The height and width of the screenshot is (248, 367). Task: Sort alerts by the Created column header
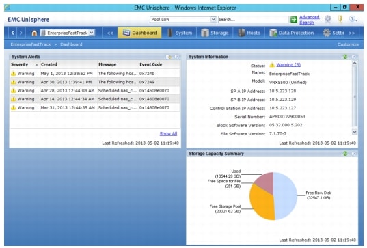[x=68, y=64]
